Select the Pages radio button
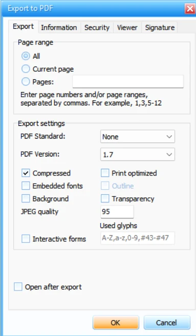Viewport: 196px width, 336px height. pos(26,82)
